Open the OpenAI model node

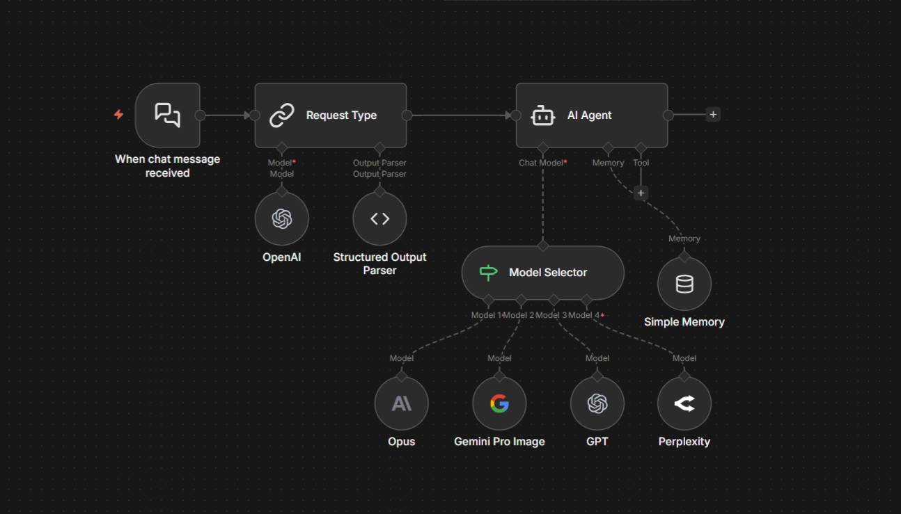[x=281, y=219]
